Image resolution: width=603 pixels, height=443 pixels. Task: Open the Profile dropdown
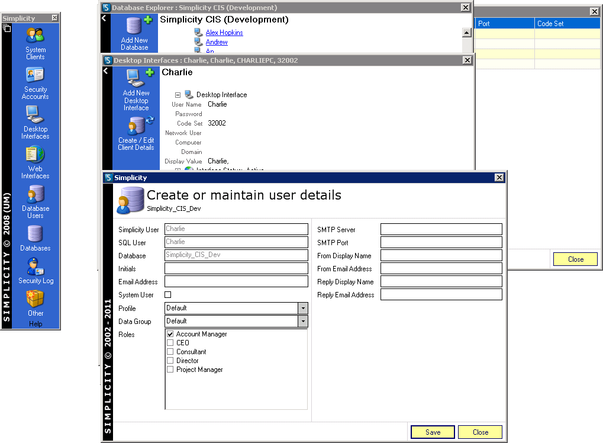pyautogui.click(x=303, y=308)
